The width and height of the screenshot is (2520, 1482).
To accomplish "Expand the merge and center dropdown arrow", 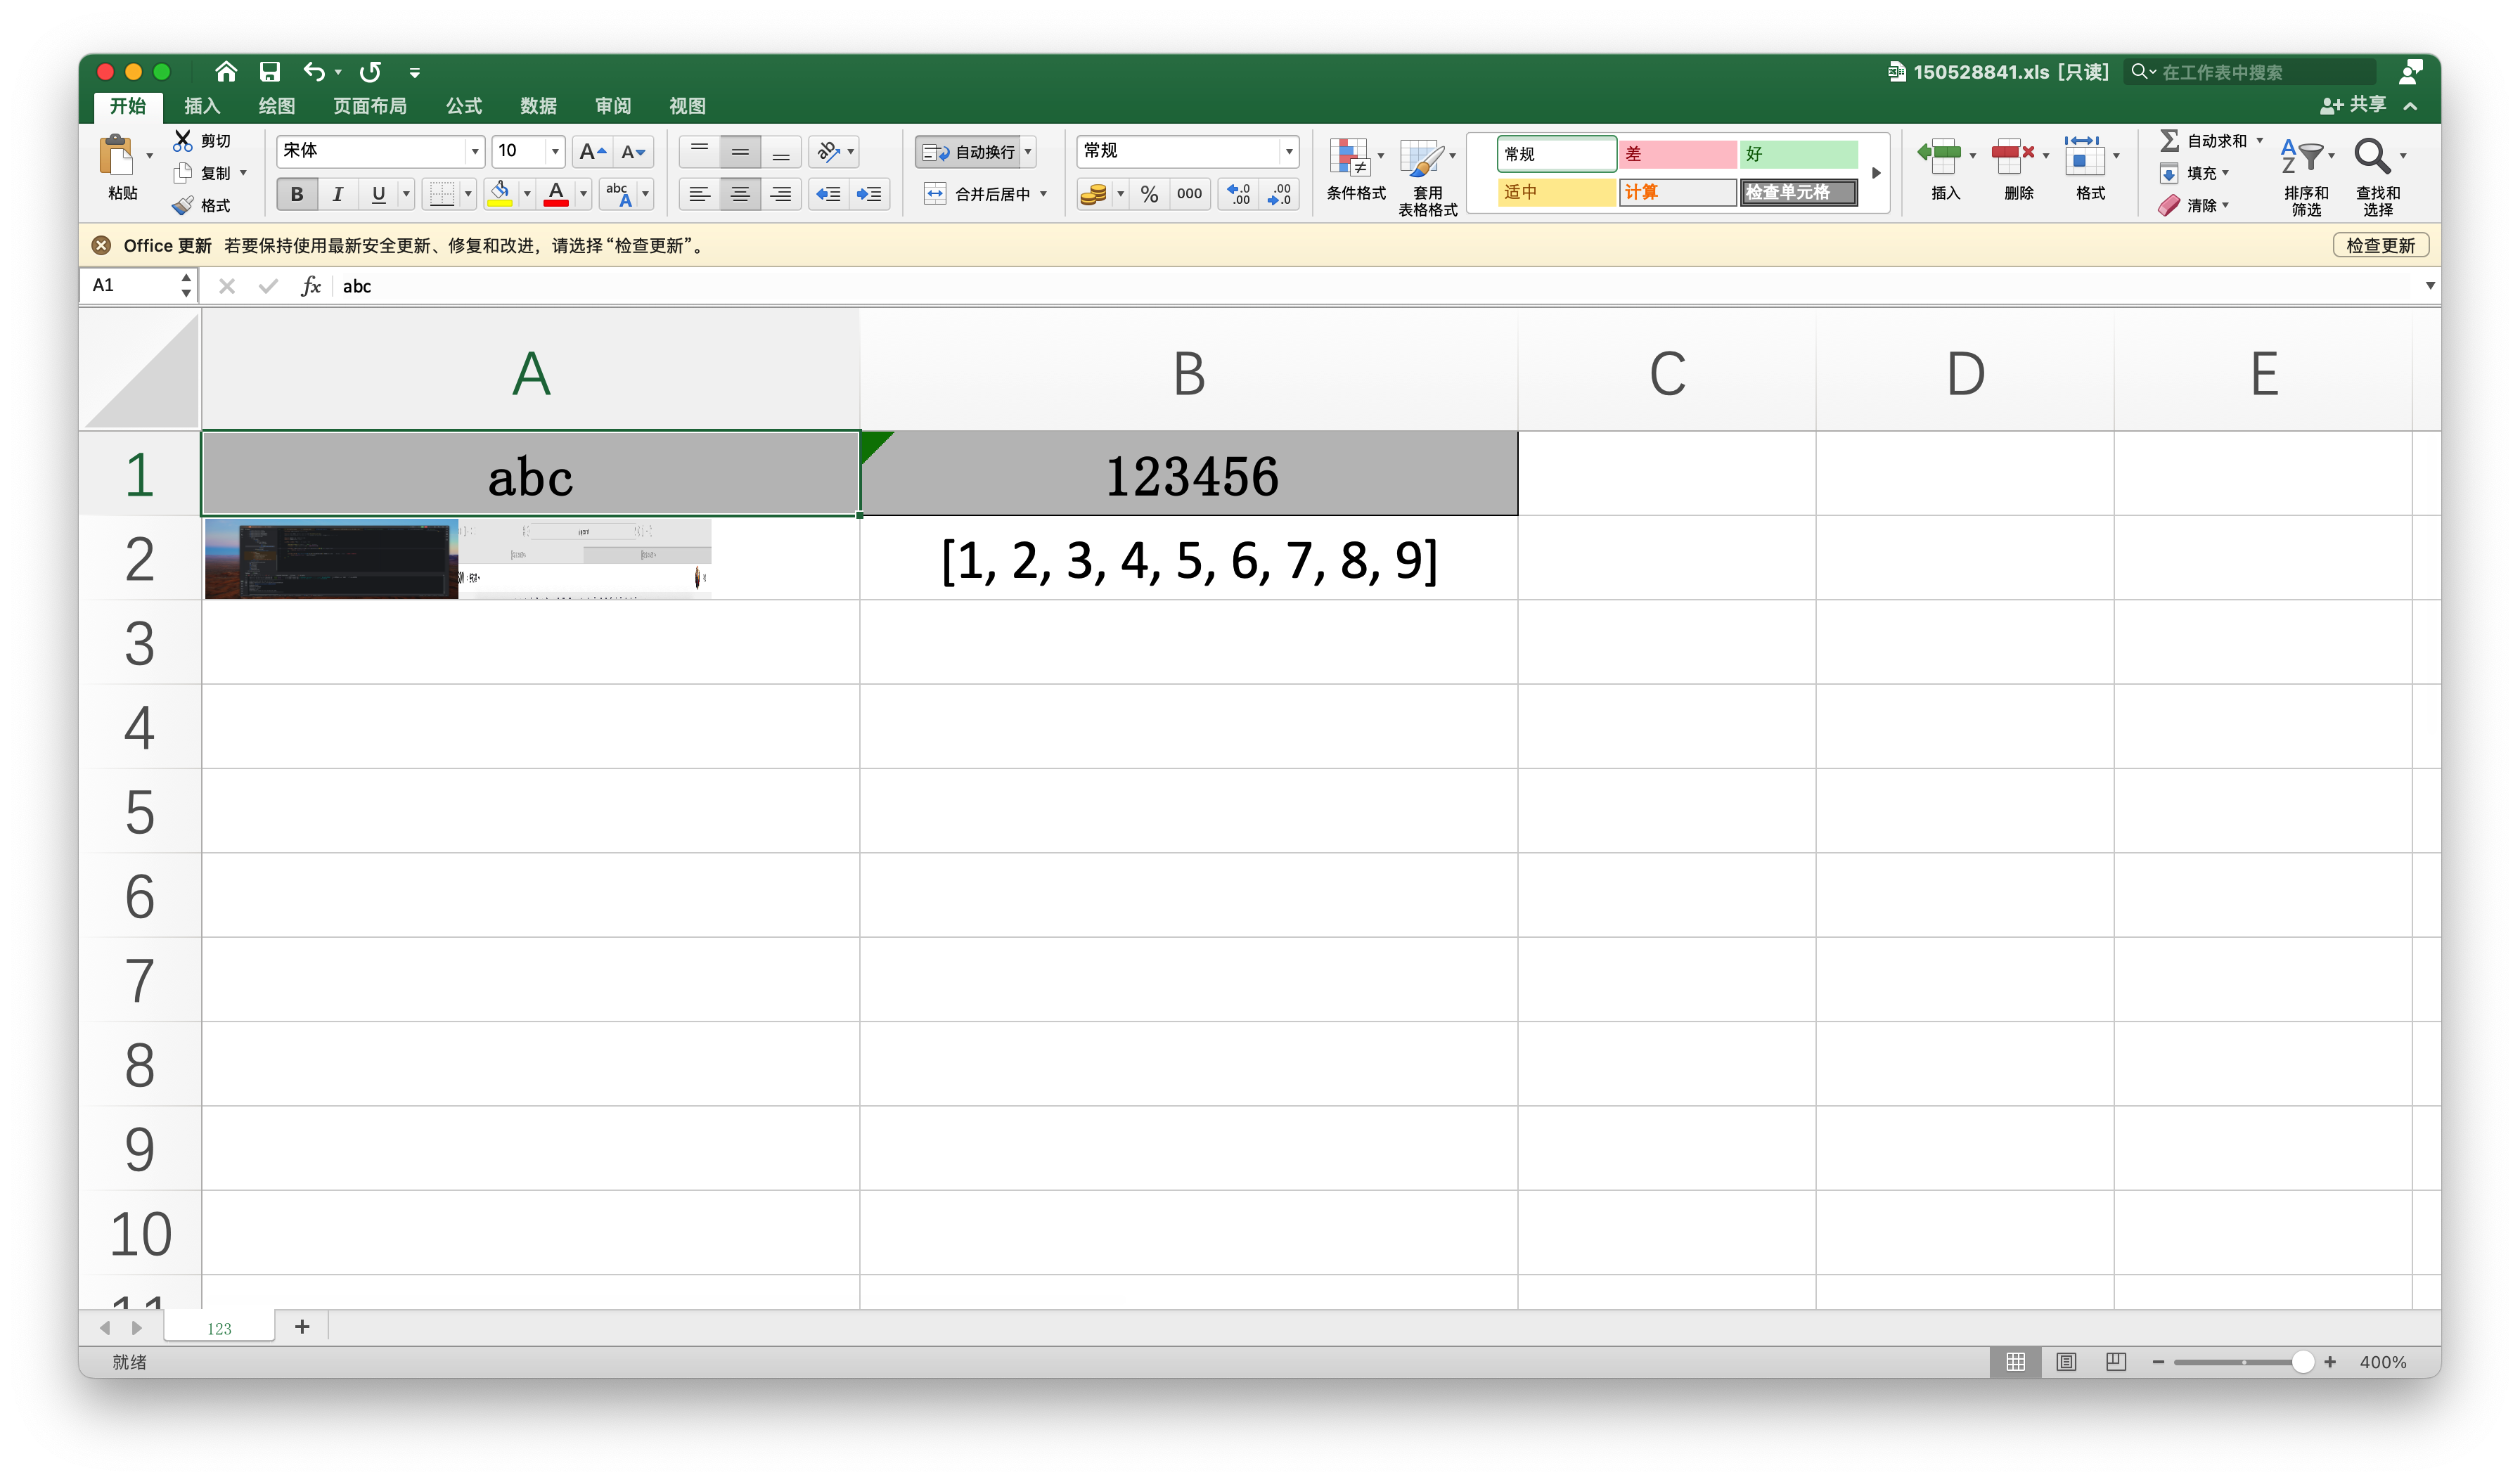I will coord(1043,194).
